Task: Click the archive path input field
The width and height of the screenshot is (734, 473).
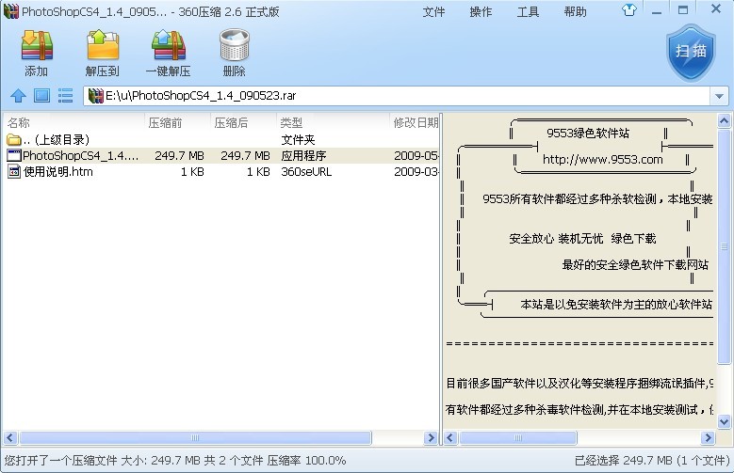Action: pyautogui.click(x=397, y=96)
